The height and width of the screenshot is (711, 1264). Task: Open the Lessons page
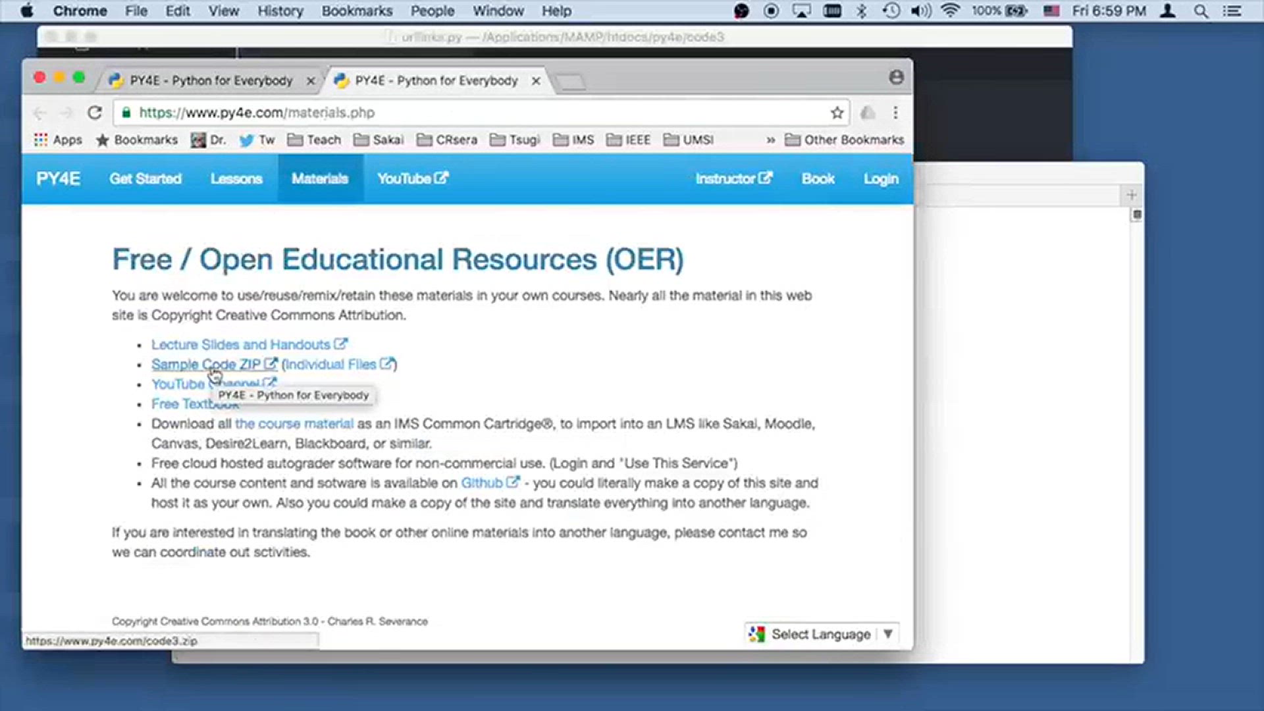pos(236,178)
